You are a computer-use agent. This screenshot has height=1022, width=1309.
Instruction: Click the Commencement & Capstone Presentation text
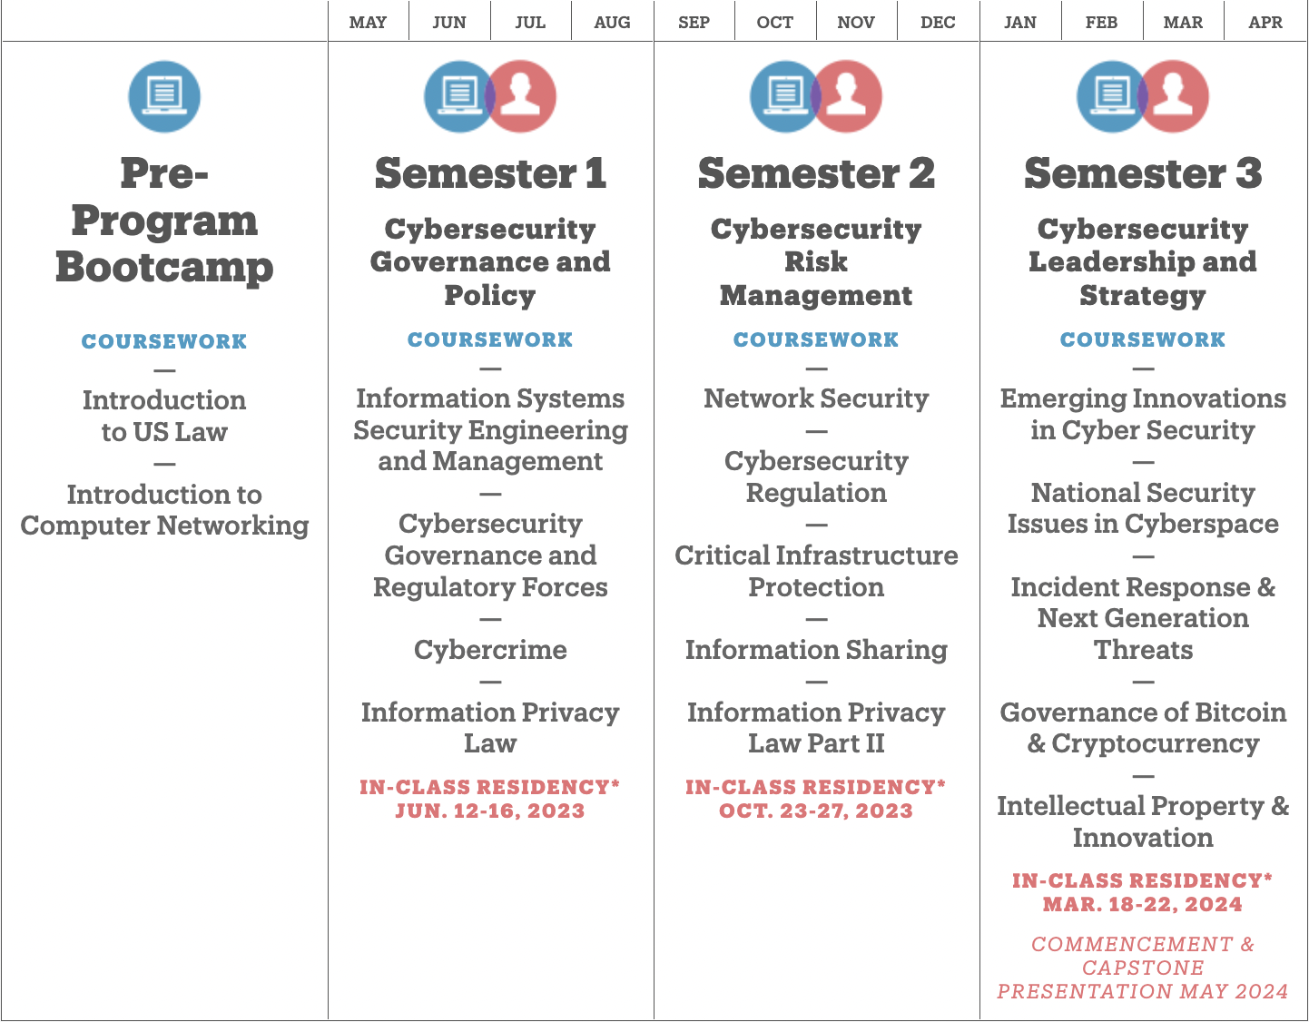click(x=1143, y=968)
